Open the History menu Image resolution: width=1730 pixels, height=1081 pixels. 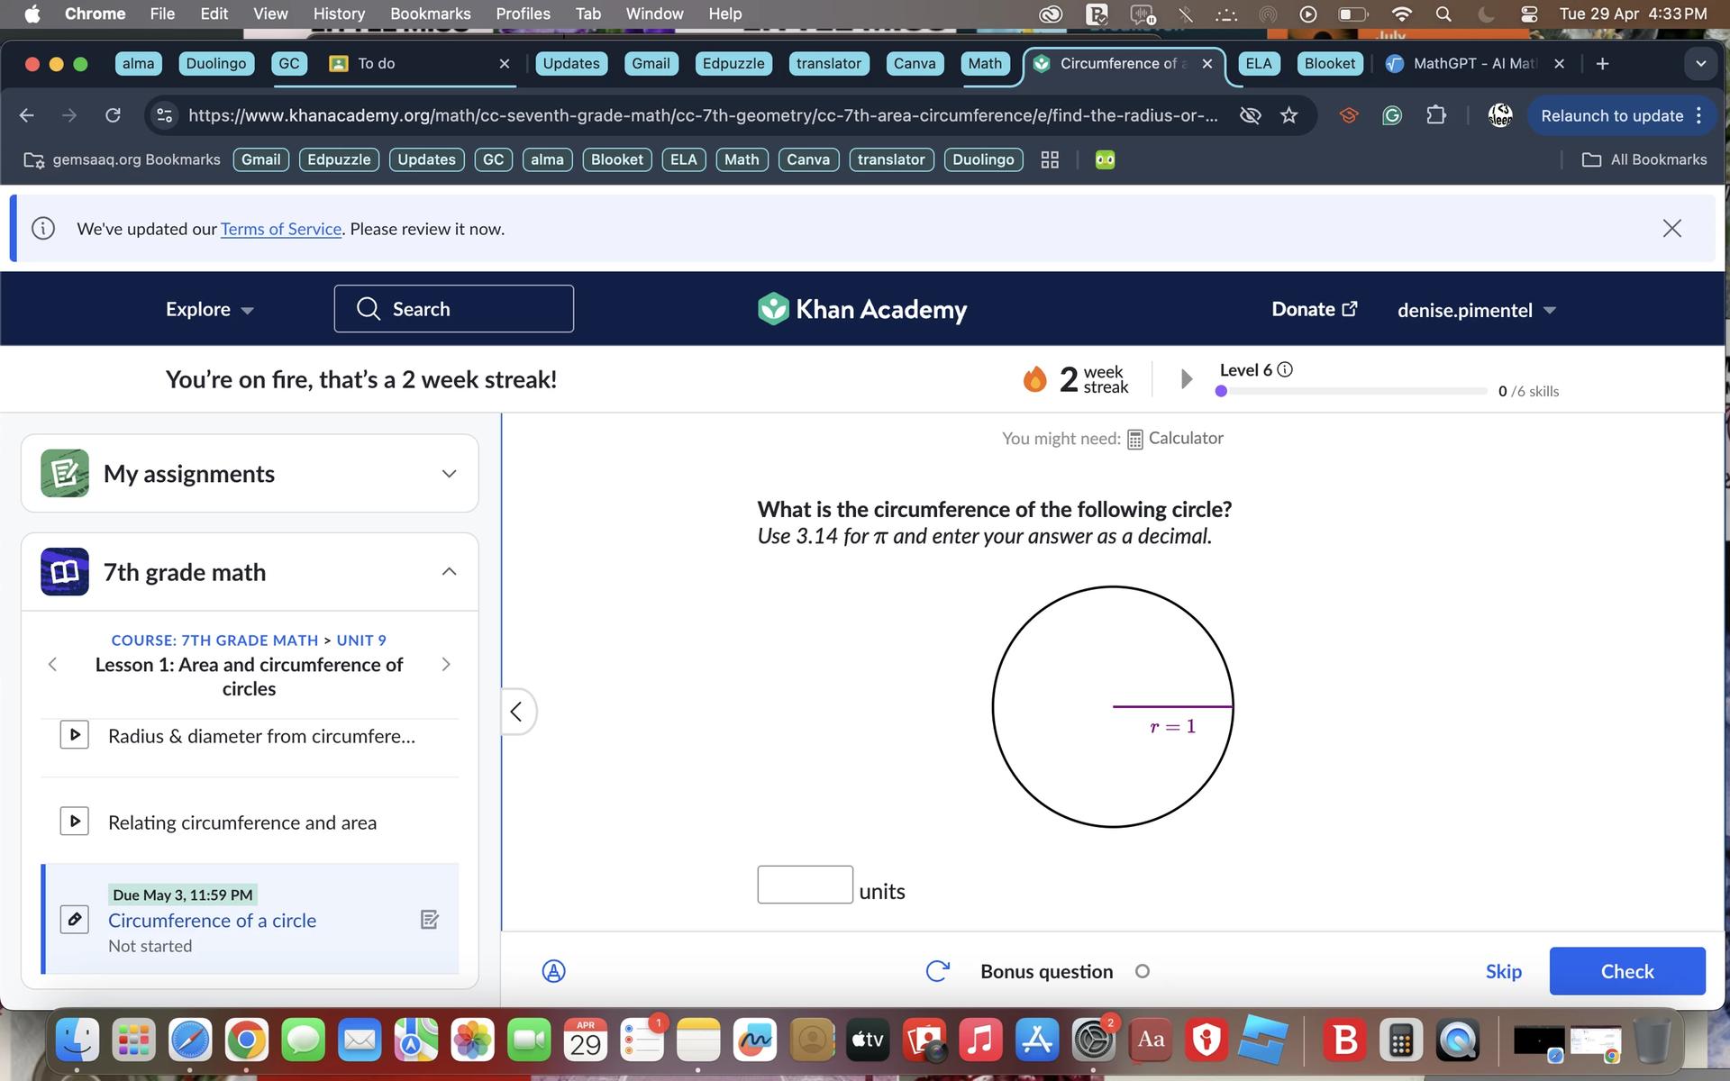[339, 14]
